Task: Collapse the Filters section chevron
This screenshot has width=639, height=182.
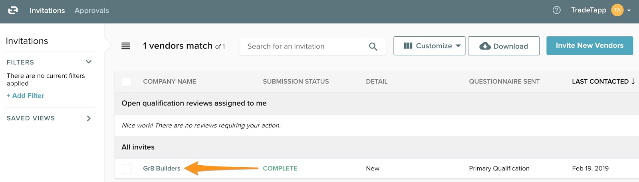Action: pos(89,62)
